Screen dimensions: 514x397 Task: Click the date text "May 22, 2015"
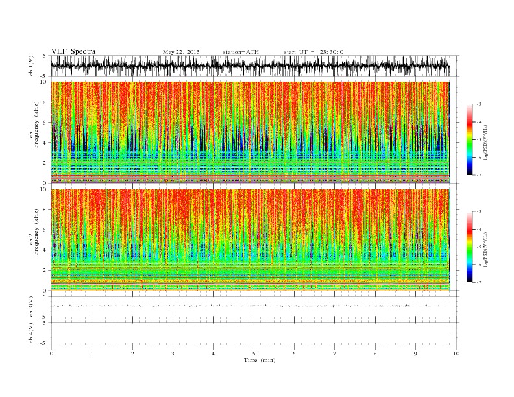point(181,52)
